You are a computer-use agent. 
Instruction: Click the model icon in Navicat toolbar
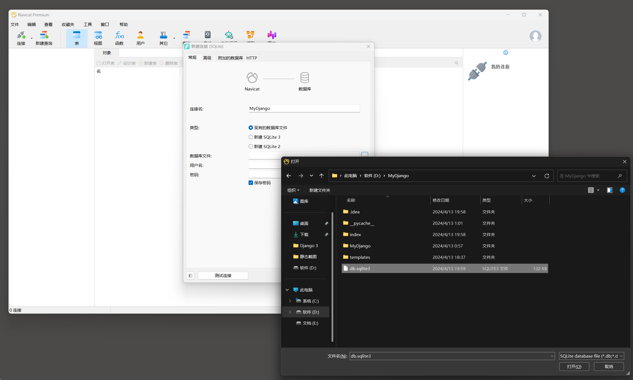tap(250, 35)
